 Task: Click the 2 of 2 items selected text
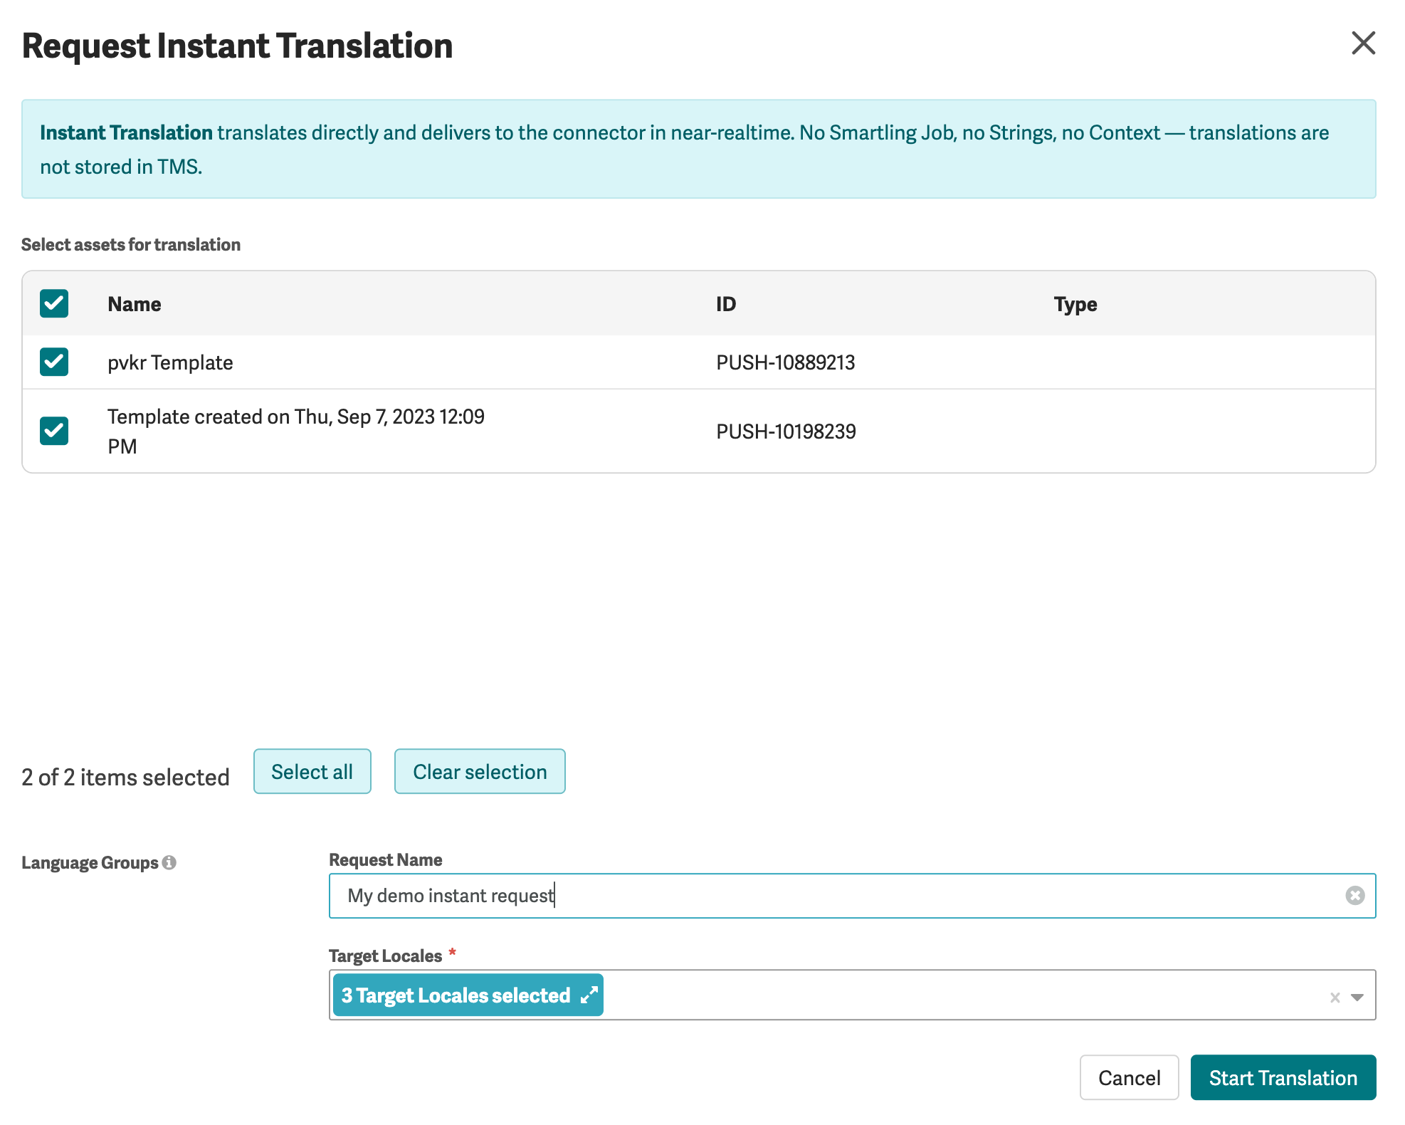125,777
